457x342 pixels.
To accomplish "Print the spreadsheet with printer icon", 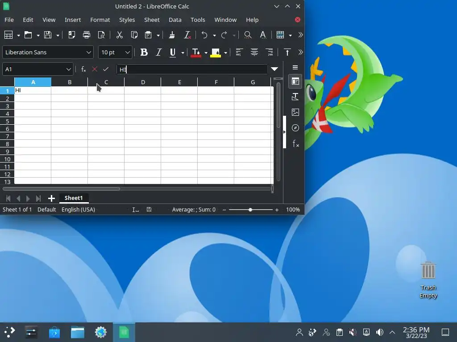I will [87, 35].
